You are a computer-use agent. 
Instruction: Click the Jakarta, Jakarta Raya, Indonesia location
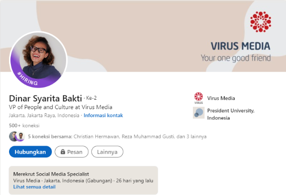(x=44, y=115)
